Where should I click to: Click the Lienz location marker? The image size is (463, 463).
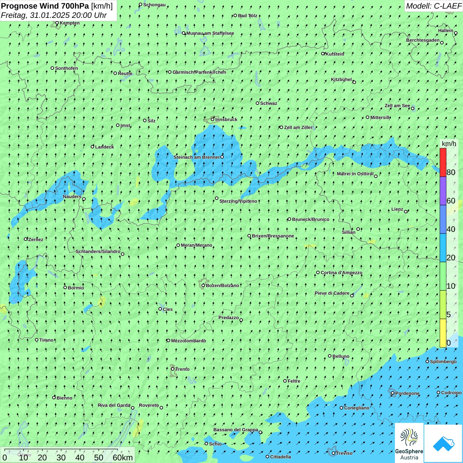point(406,212)
